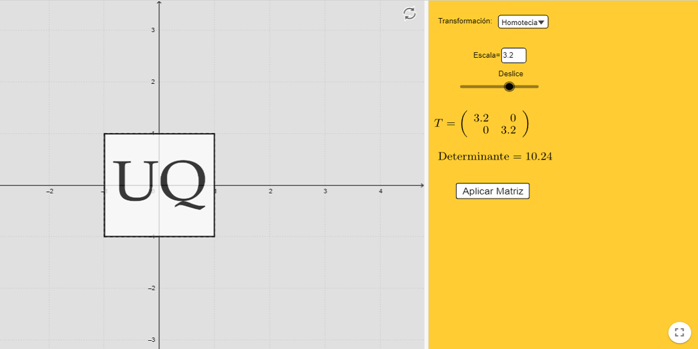
Task: Click x-axis tick label 4
Action: coord(380,191)
